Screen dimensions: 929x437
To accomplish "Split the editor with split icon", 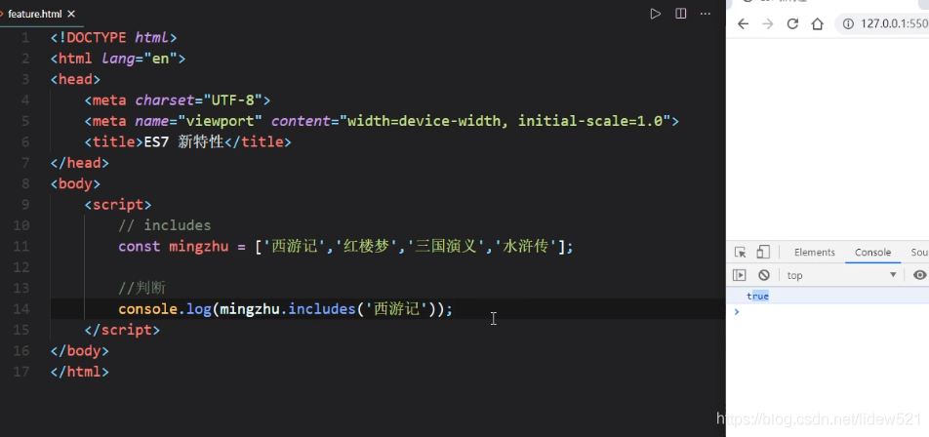I will tap(681, 14).
